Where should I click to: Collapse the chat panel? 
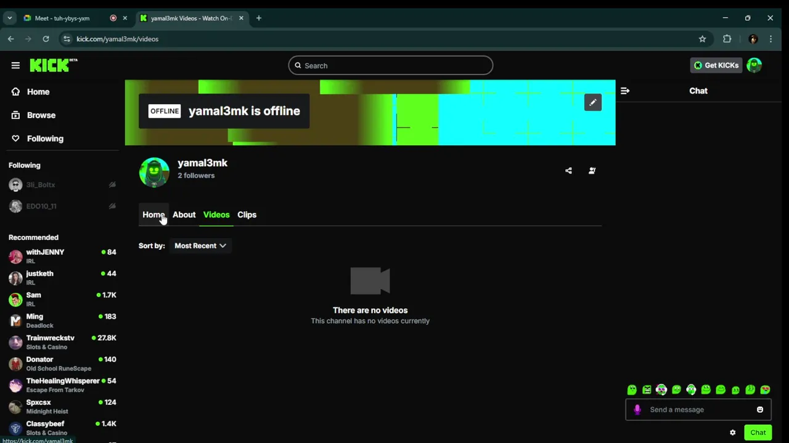pos(625,91)
